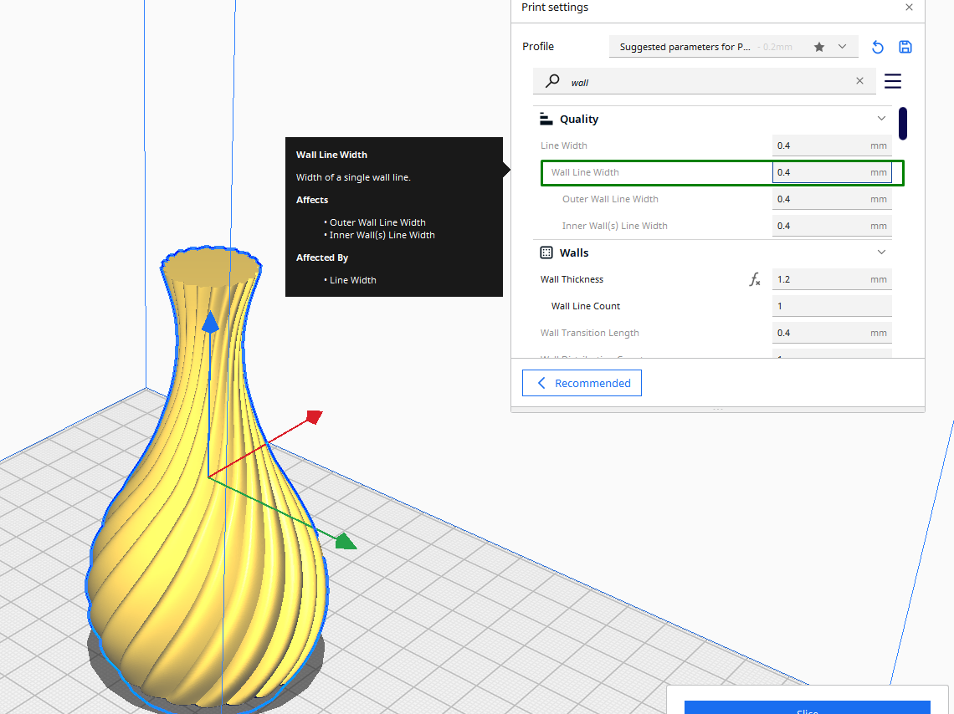Image resolution: width=954 pixels, height=714 pixels.
Task: Click the fx icon next to Wall Thickness
Action: 754,279
